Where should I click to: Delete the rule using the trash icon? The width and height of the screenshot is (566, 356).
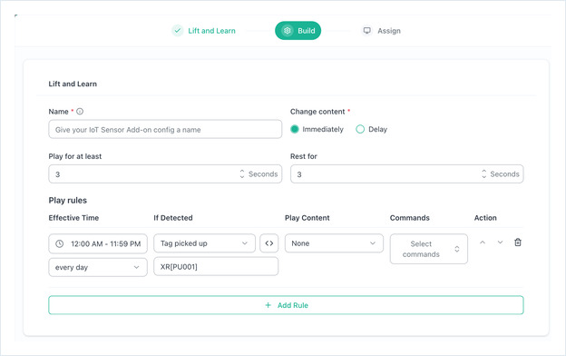coord(518,242)
